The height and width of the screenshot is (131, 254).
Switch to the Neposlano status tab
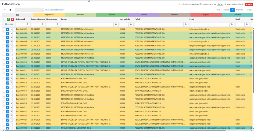49,15
